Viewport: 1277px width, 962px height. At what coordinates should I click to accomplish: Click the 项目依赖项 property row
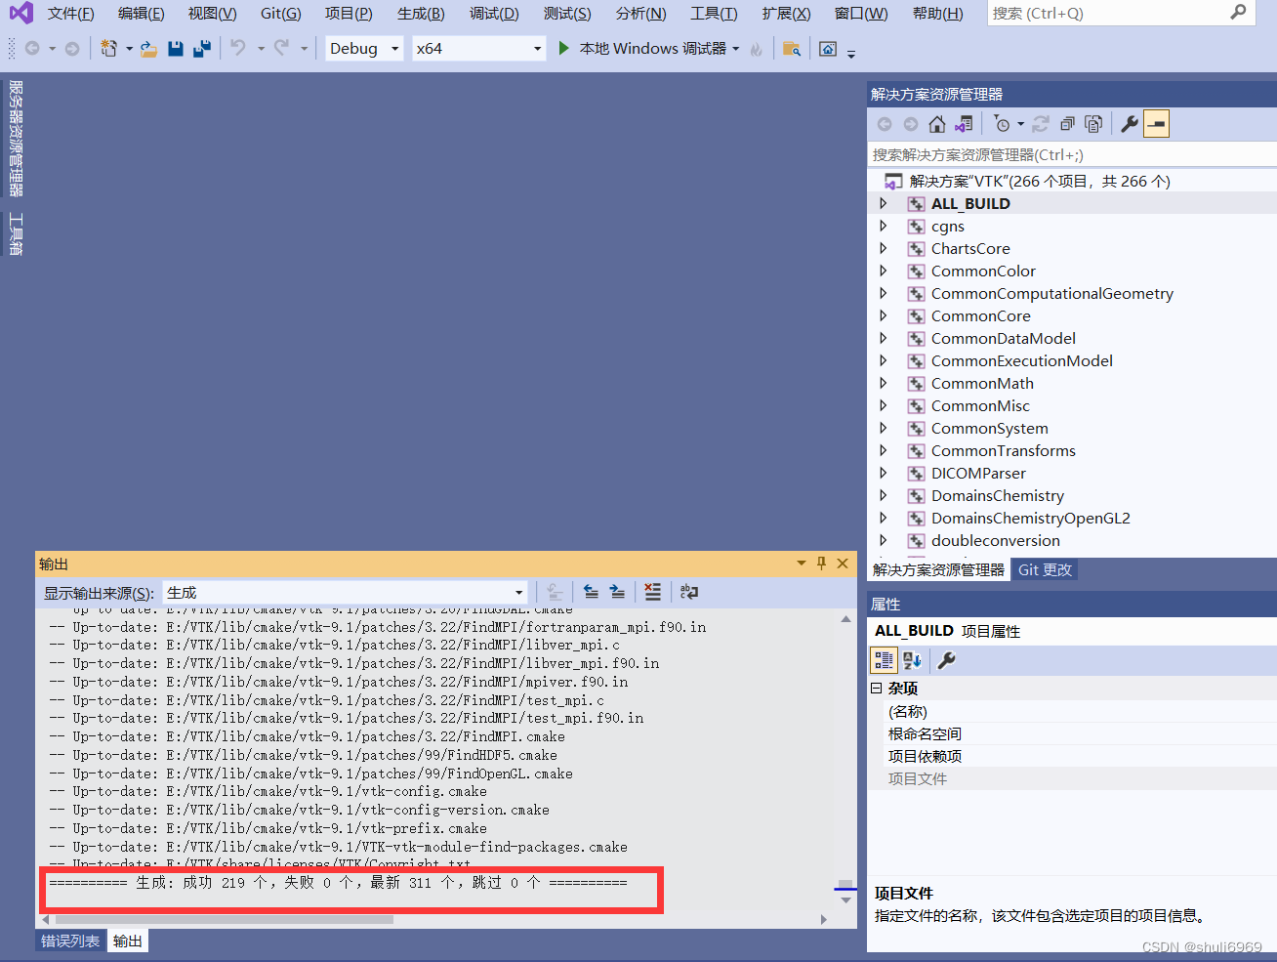click(x=1072, y=756)
